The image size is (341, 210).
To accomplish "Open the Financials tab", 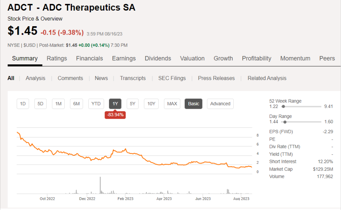I will pos(90,58).
